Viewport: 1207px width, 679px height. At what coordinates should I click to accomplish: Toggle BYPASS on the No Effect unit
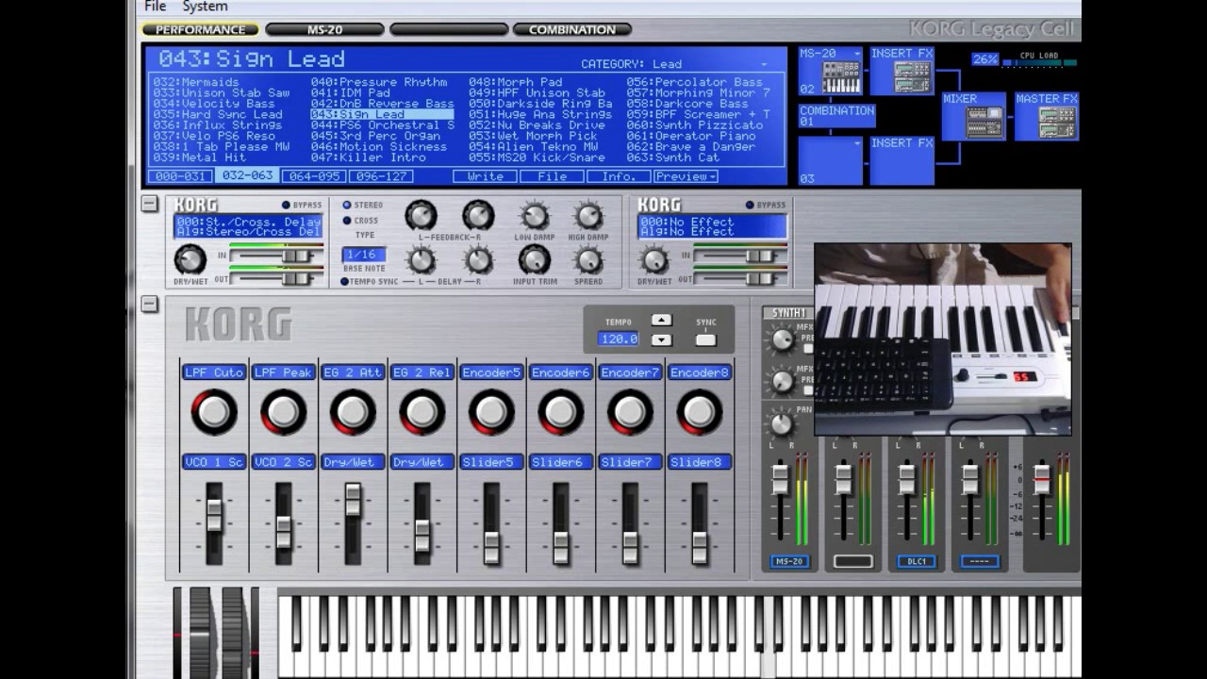coord(750,205)
